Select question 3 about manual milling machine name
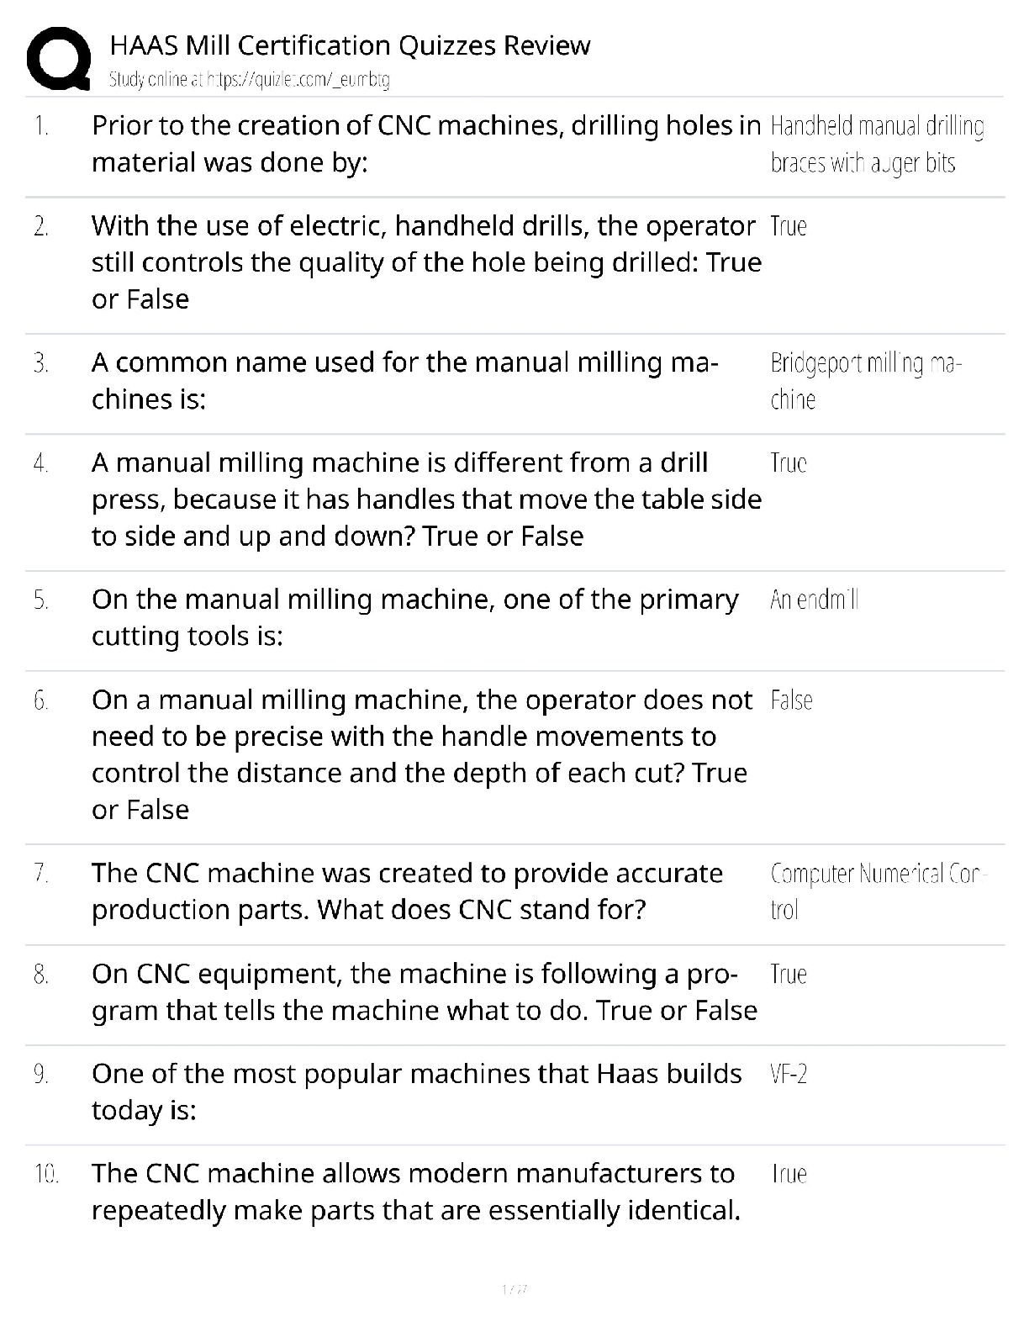 [x=404, y=380]
